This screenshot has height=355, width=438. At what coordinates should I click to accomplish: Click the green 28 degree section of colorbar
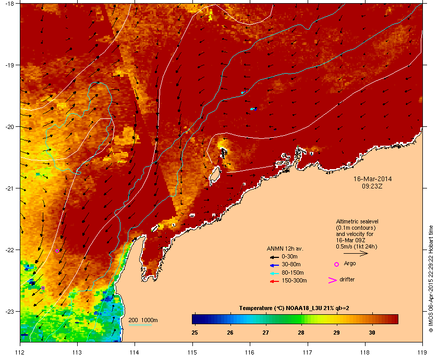click(301, 319)
